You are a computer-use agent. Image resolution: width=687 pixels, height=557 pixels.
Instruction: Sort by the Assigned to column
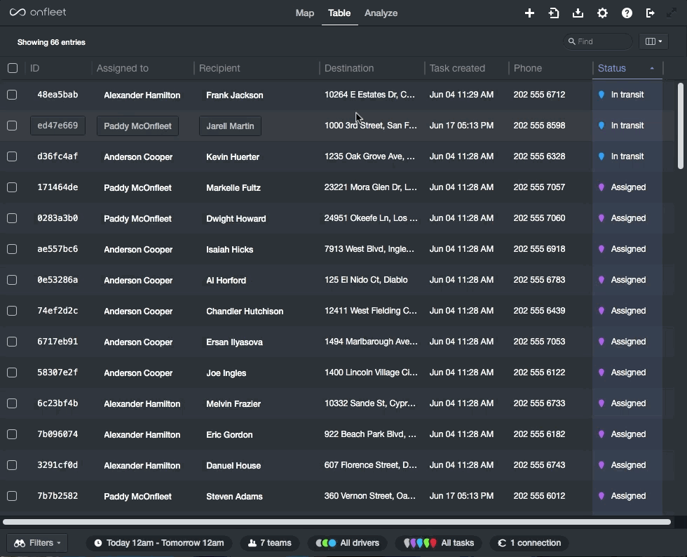pos(122,68)
